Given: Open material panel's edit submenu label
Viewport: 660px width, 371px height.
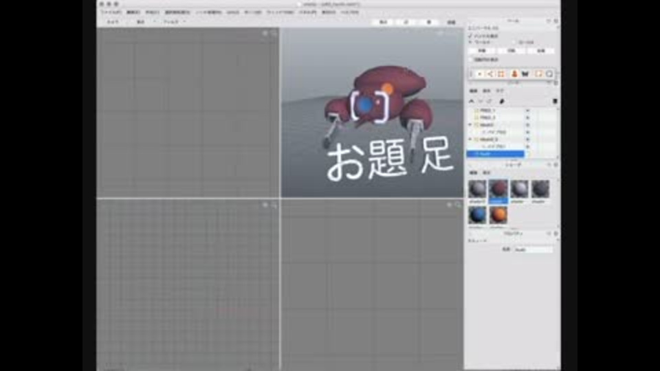Looking at the screenshot, I should click(x=474, y=173).
